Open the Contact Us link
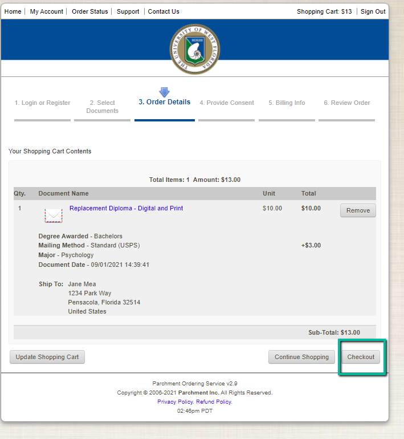This screenshot has height=439, width=404. (x=164, y=11)
